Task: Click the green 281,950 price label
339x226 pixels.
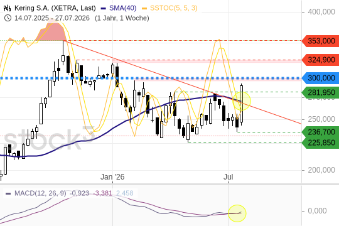Action: pyautogui.click(x=320, y=92)
